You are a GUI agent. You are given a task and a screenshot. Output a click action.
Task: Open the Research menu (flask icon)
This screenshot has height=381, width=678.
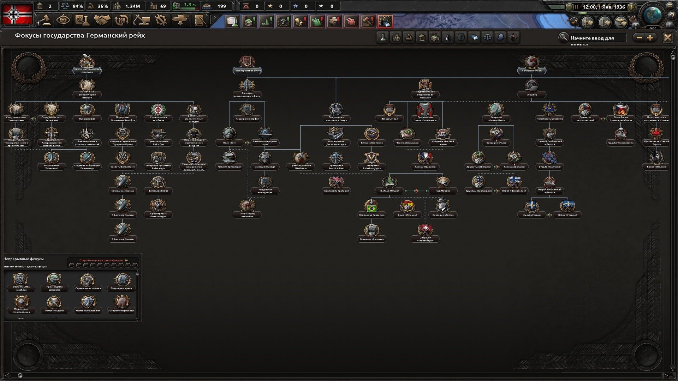(x=82, y=20)
